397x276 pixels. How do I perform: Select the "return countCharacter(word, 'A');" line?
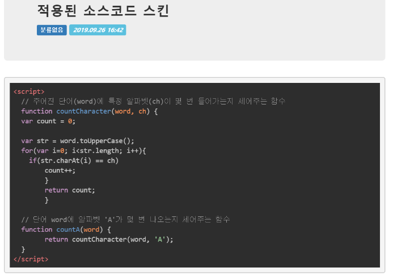click(109, 240)
